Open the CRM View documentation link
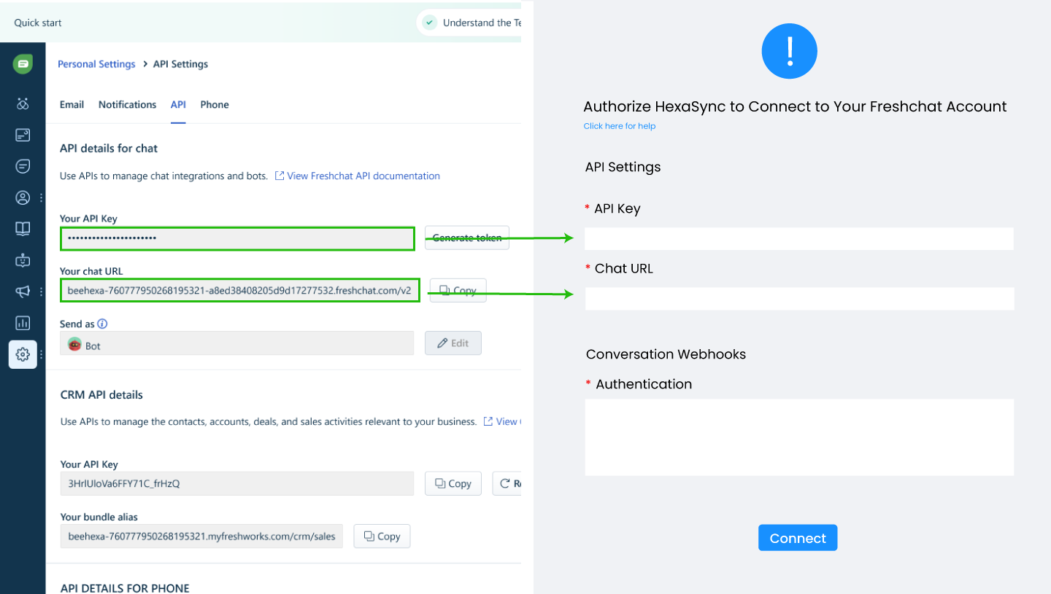This screenshot has height=594, width=1051. pos(502,421)
